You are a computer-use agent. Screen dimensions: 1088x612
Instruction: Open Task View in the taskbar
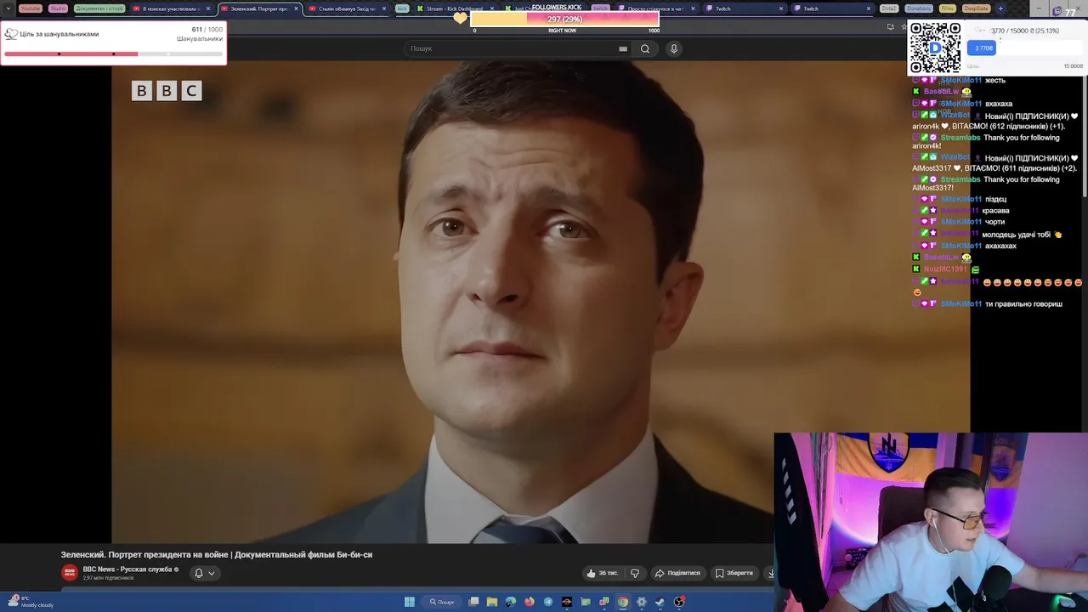pyautogui.click(x=473, y=602)
